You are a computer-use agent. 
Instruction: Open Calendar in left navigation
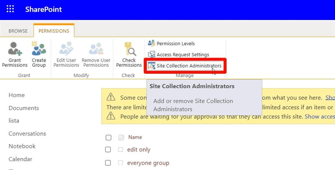point(20,159)
